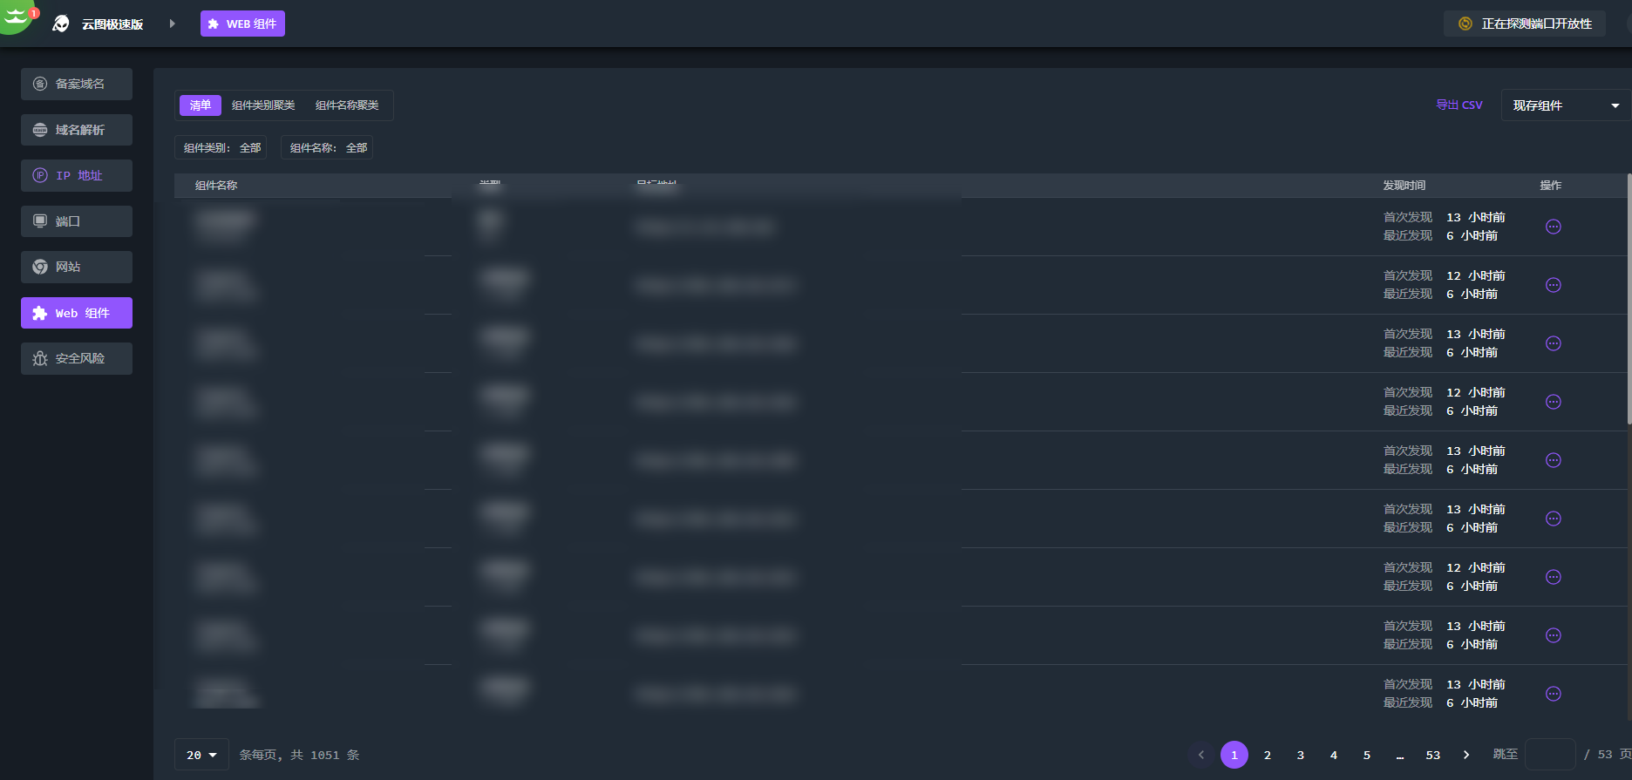Open the 网站 sidebar section
The width and height of the screenshot is (1632, 780).
[x=77, y=267]
